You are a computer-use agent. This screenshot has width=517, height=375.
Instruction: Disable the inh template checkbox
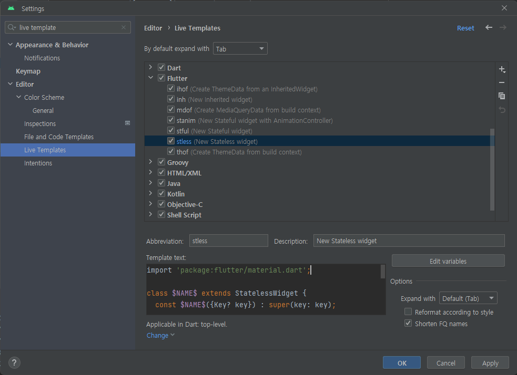[x=171, y=99]
